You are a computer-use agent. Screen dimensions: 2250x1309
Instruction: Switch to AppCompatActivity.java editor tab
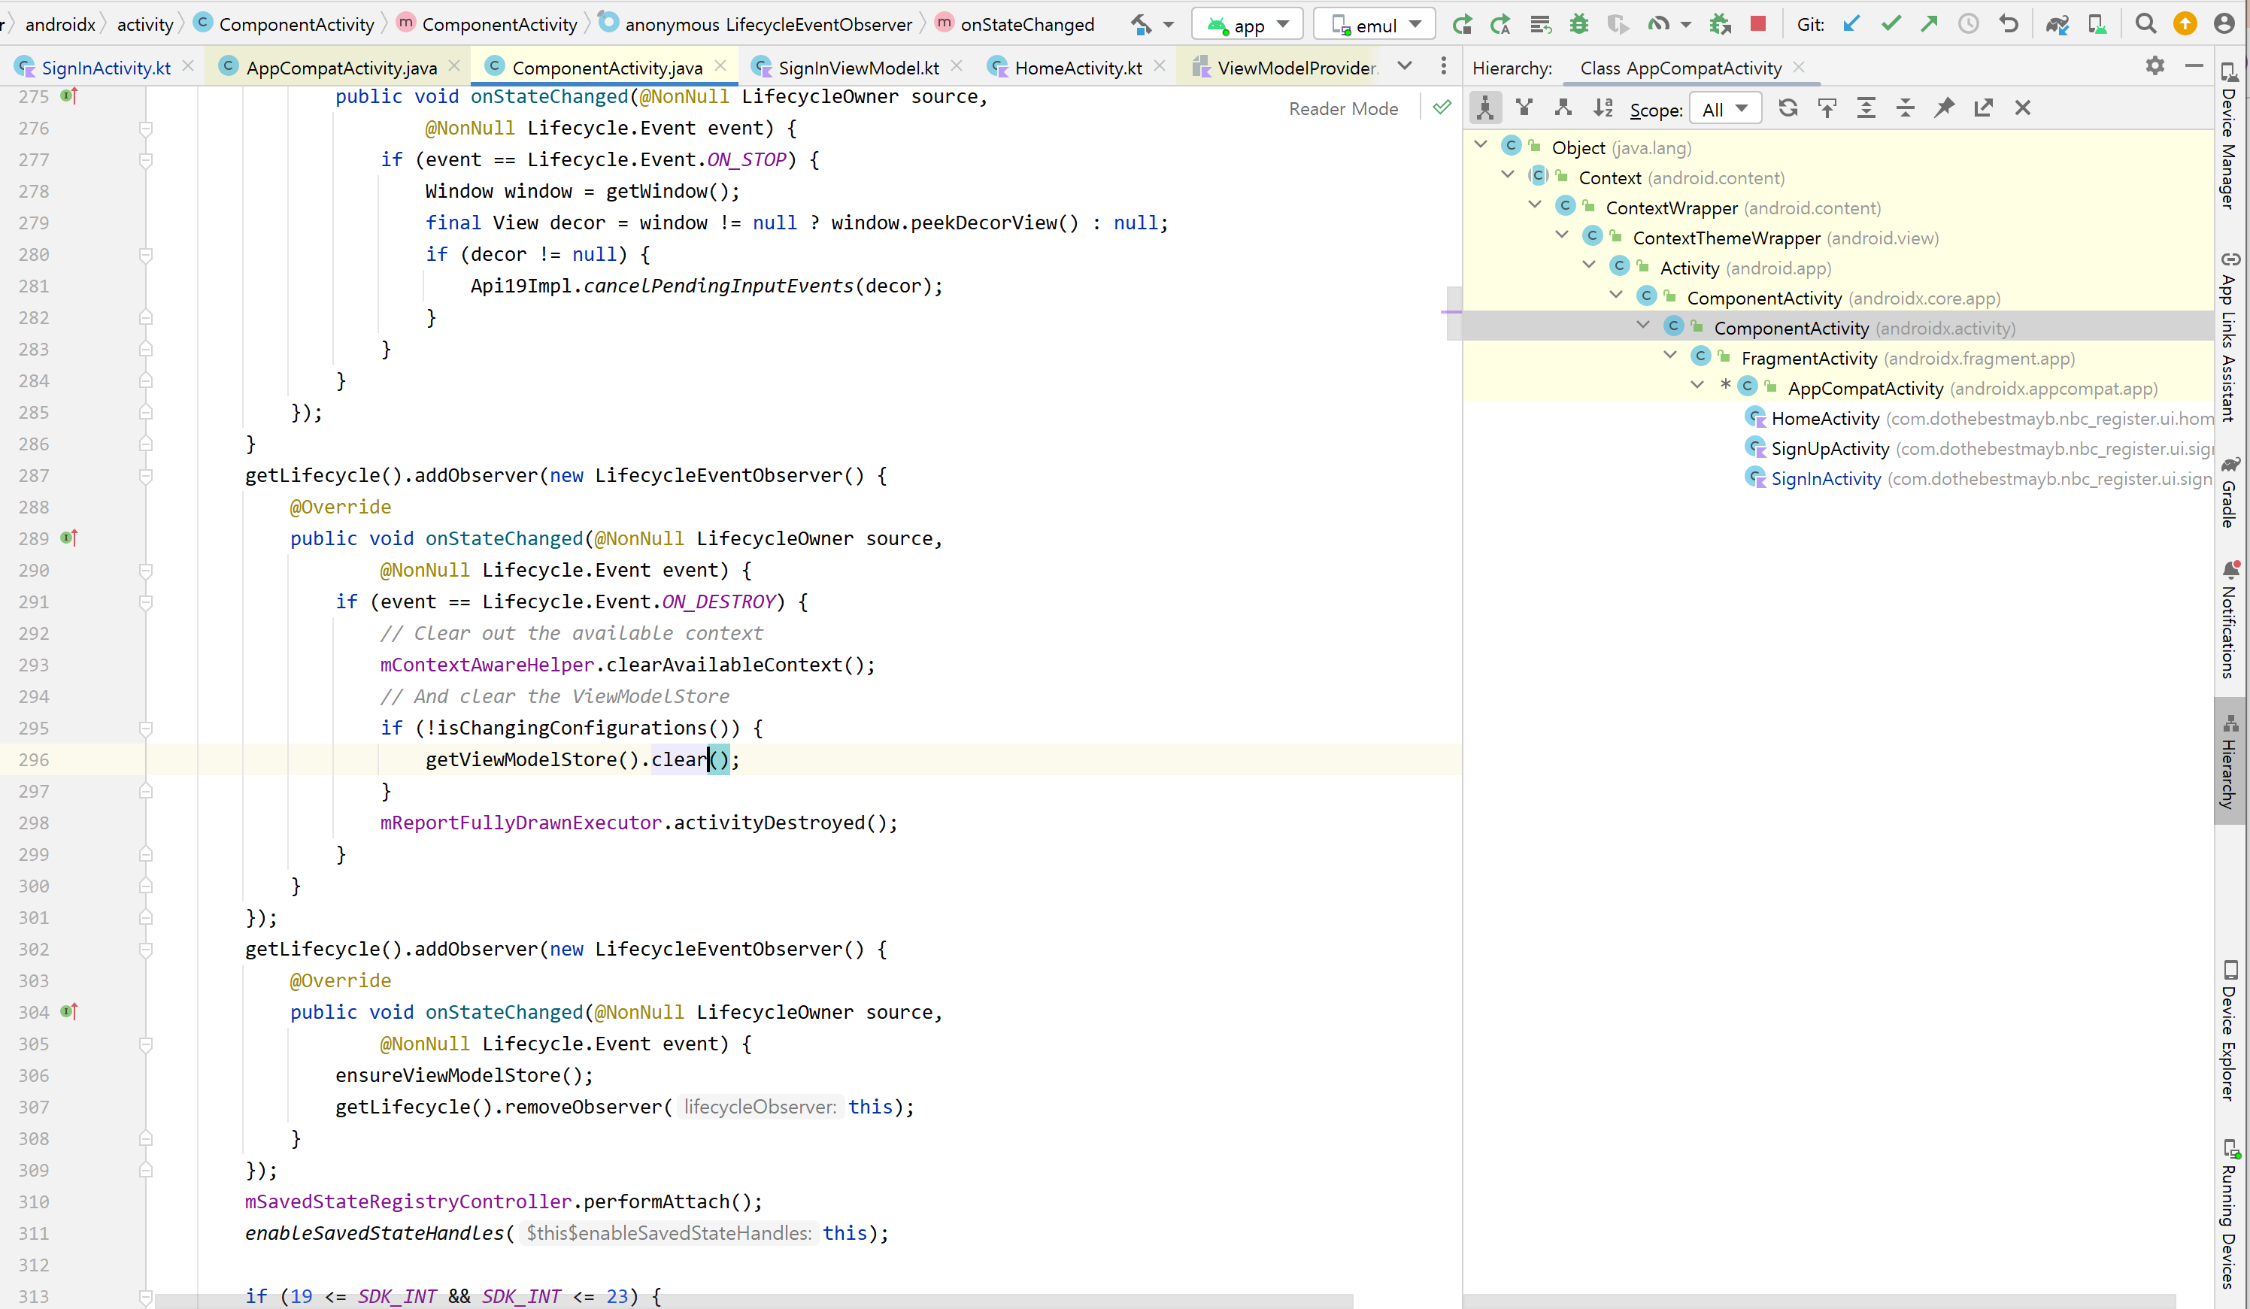pyautogui.click(x=341, y=68)
